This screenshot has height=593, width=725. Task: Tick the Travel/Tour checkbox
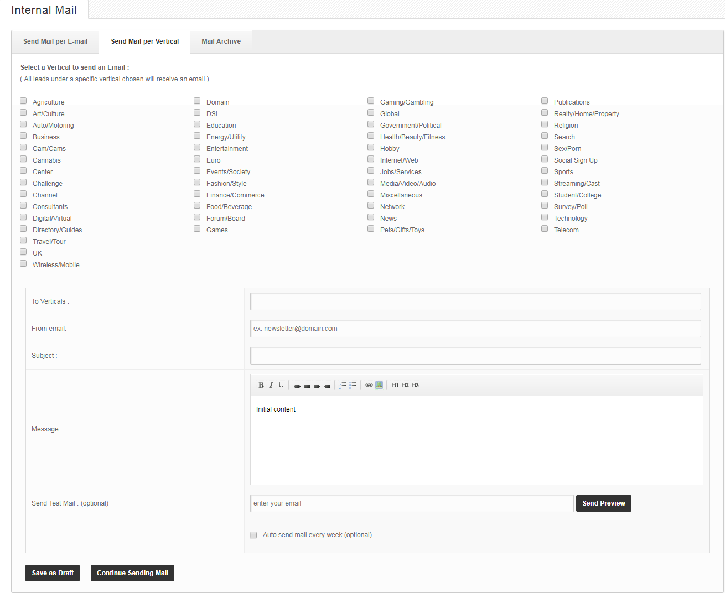(23, 240)
